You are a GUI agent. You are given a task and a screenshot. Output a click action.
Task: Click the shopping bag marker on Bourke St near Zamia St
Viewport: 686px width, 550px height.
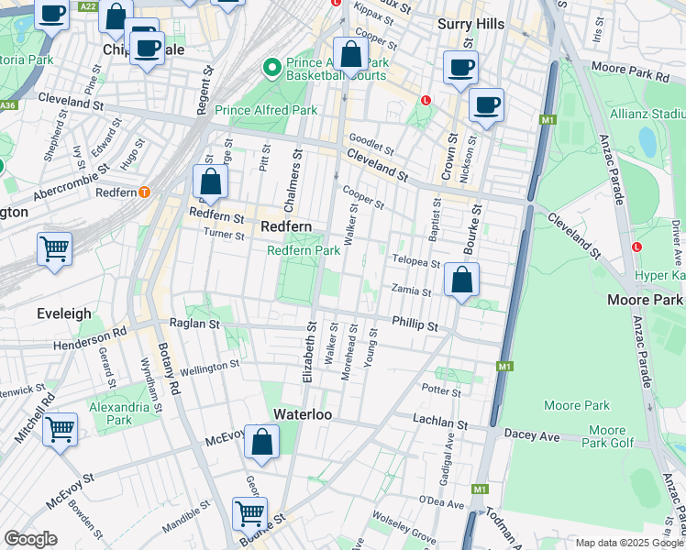point(462,280)
